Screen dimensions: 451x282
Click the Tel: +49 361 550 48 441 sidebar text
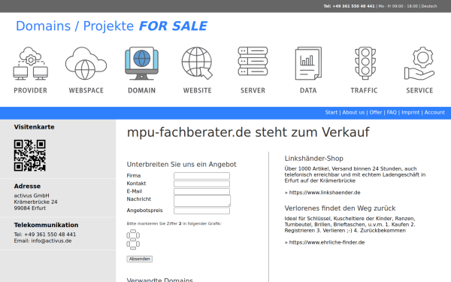pos(45,235)
